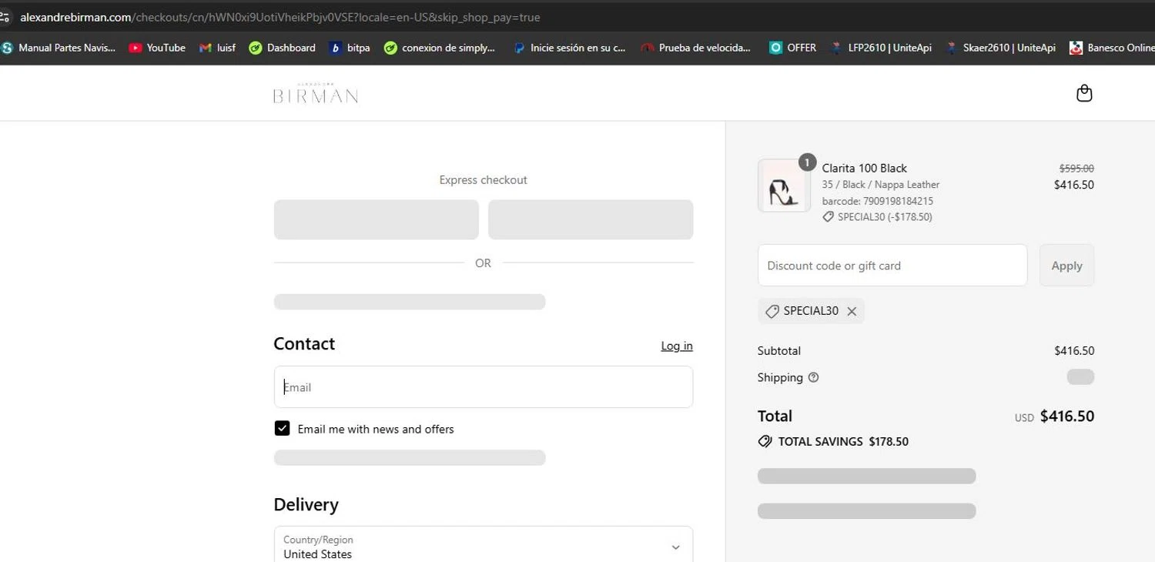Image resolution: width=1155 pixels, height=562 pixels.
Task: Remove the SPECIAL30 discount code
Action: (852, 311)
